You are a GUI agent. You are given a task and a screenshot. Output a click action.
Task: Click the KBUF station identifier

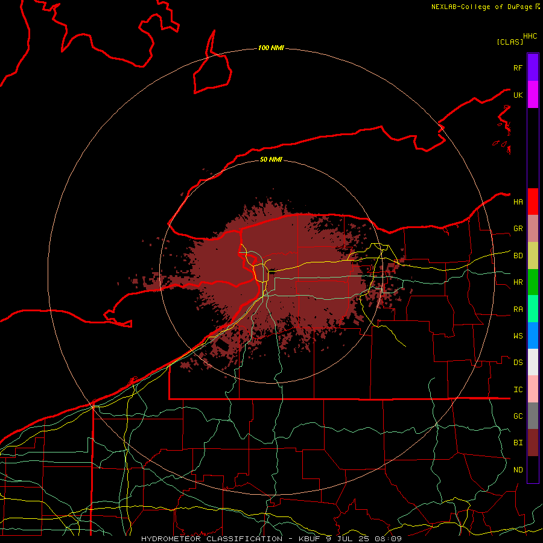(310, 539)
